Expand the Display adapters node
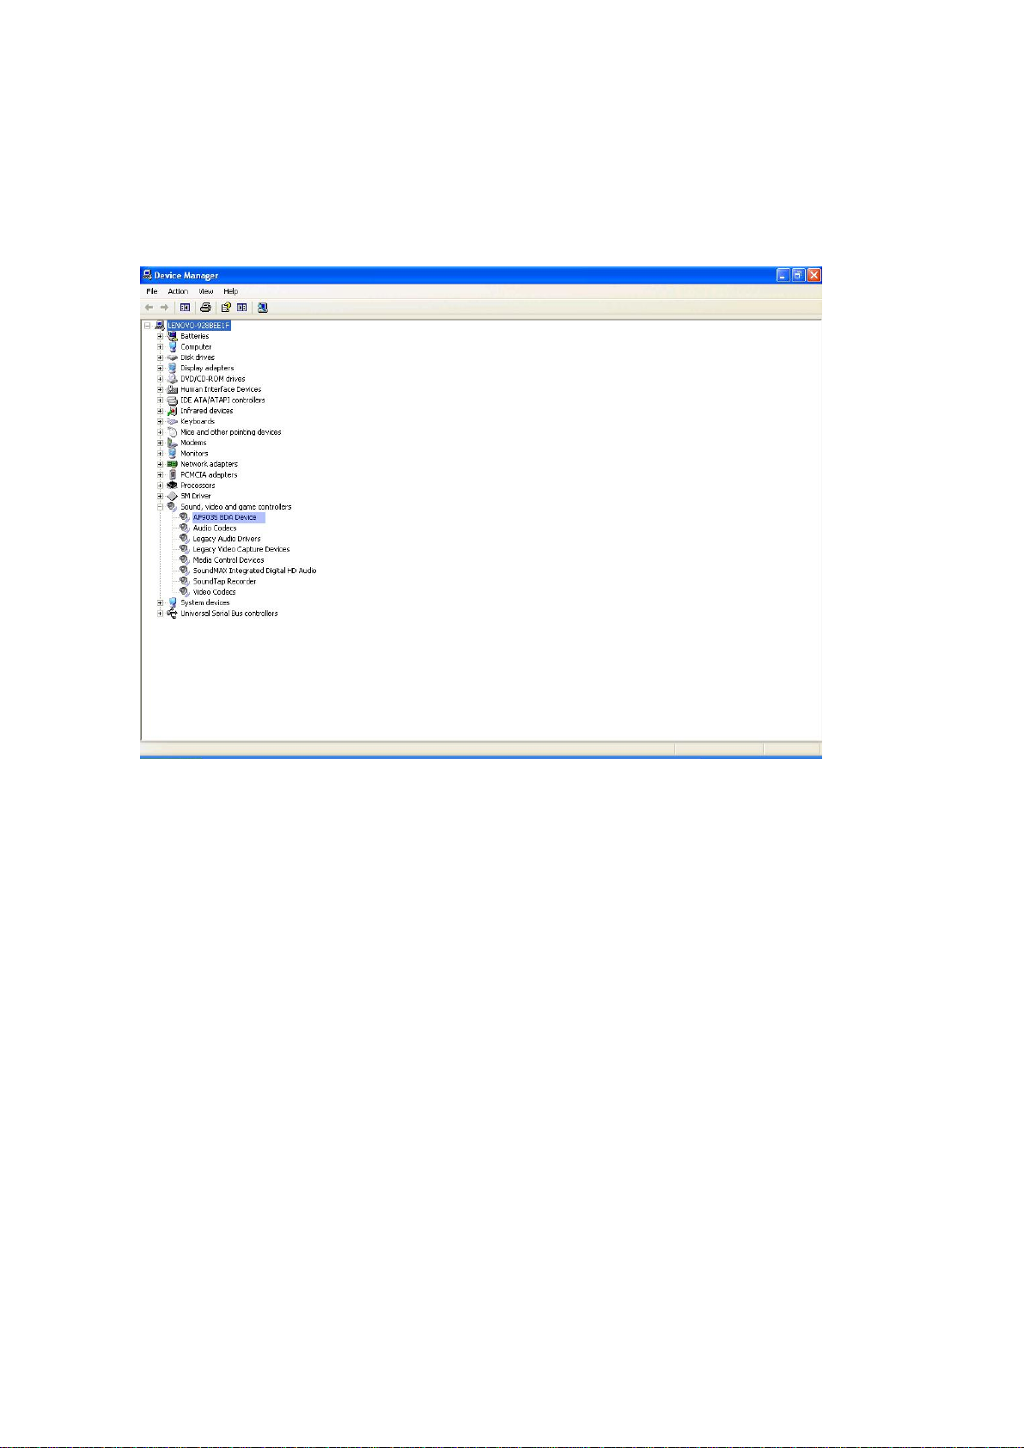 tap(160, 368)
